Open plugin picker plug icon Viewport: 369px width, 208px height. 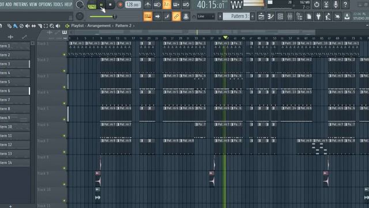click(318, 16)
